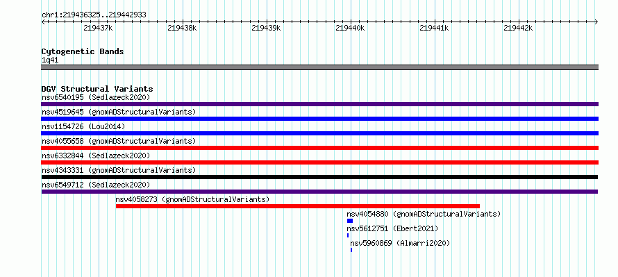Select the nsv4519645 blue variant bar
The image size is (618, 277).
click(x=319, y=119)
